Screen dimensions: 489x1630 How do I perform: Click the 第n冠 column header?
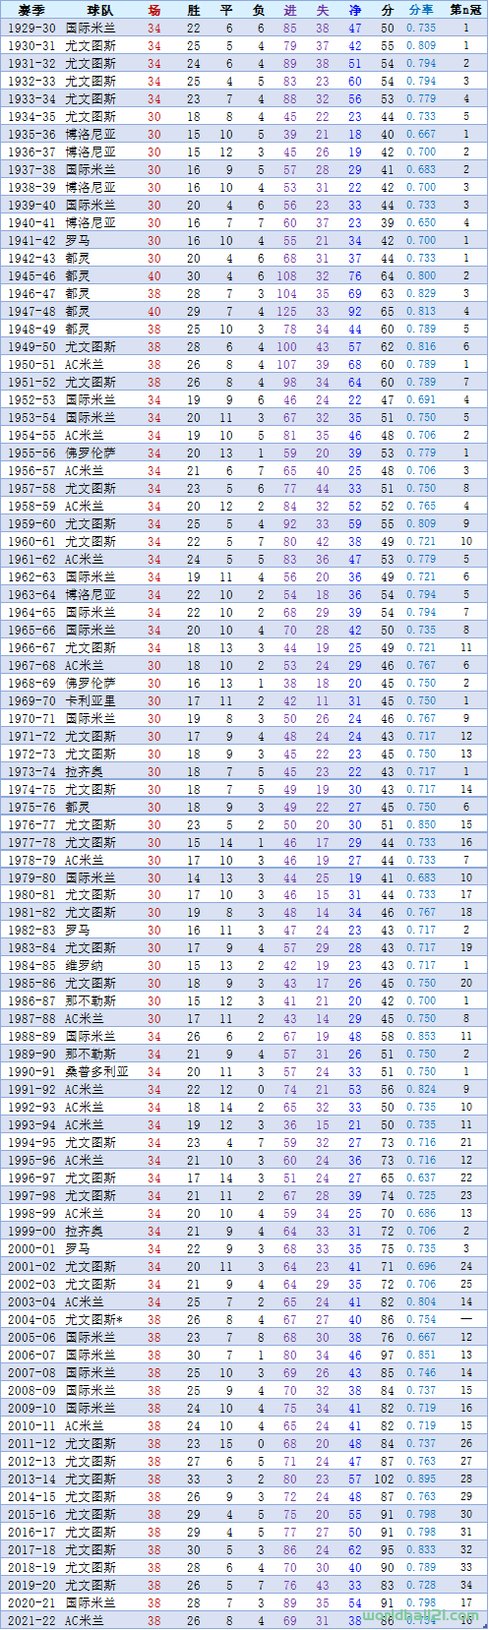pyautogui.click(x=466, y=10)
